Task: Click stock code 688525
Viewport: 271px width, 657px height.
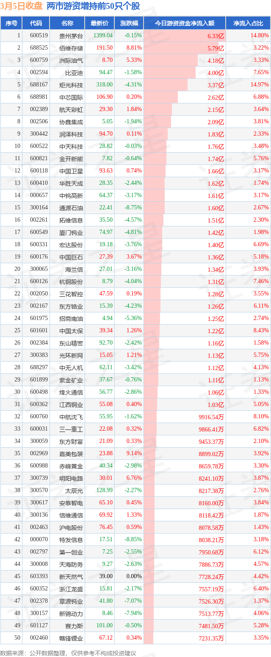Action: pyautogui.click(x=39, y=48)
